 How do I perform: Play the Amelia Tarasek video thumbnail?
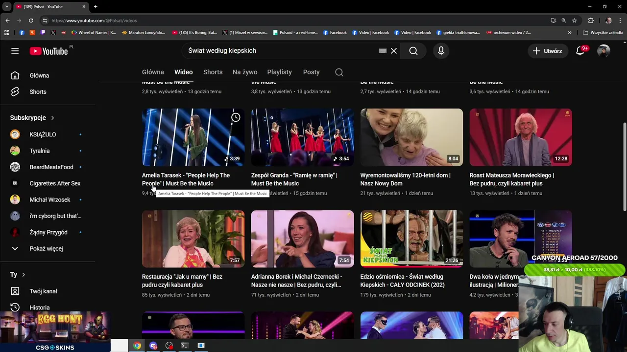[x=193, y=137]
